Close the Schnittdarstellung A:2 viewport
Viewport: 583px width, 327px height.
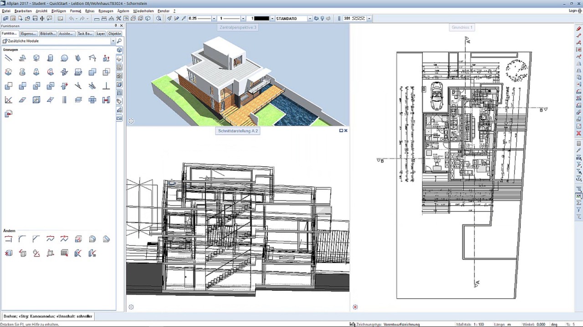(346, 131)
